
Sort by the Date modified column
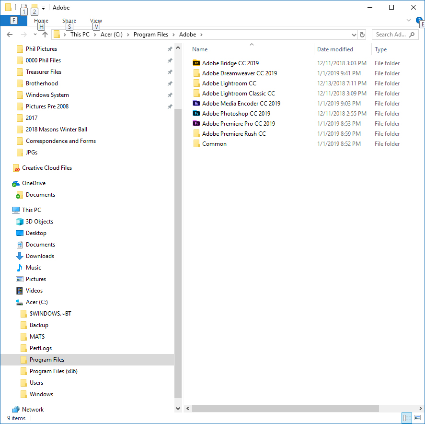pyautogui.click(x=335, y=49)
